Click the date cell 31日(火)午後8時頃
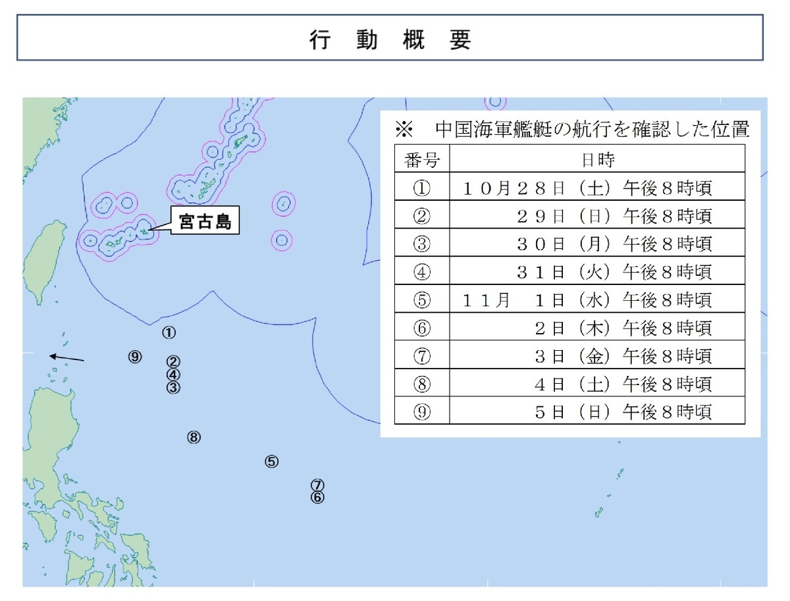790x601 pixels. tap(598, 272)
